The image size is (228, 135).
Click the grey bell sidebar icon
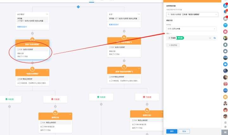tap(225, 44)
